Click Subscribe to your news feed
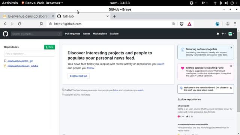 point(77,95)
